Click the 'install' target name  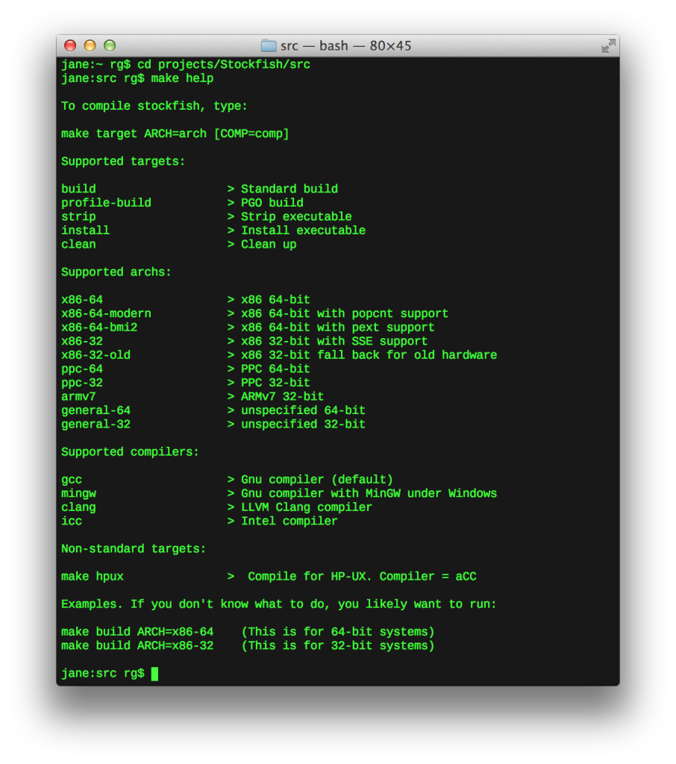pos(85,231)
